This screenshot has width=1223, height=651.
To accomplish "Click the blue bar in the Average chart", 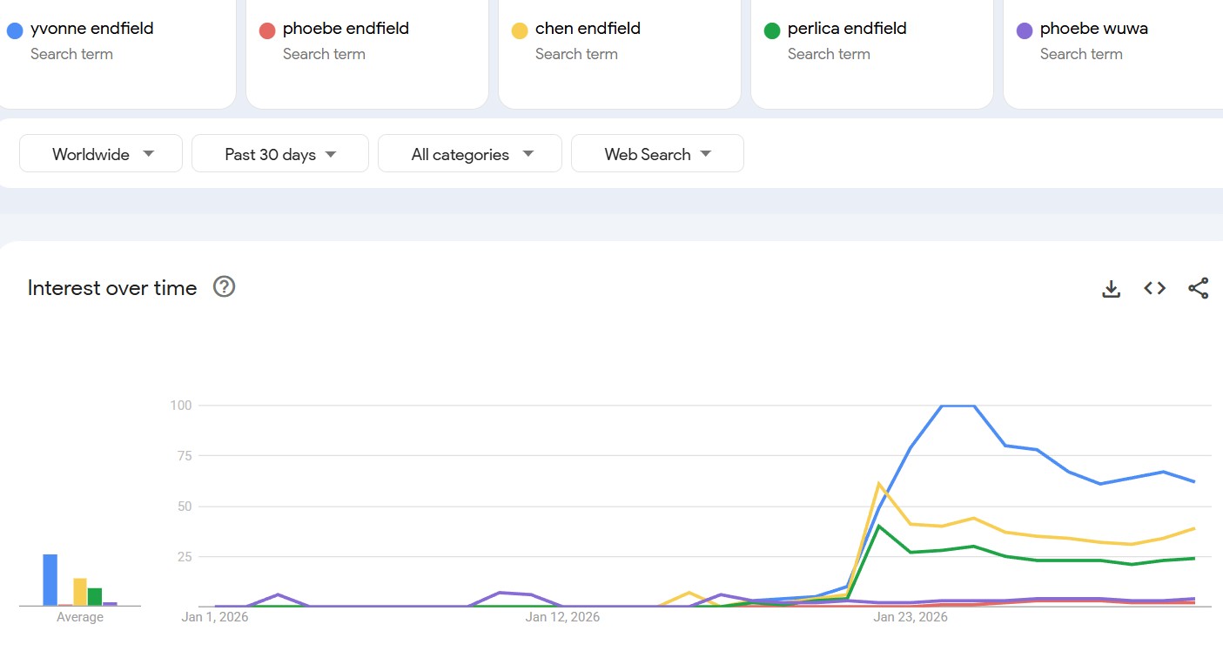I will [50, 580].
